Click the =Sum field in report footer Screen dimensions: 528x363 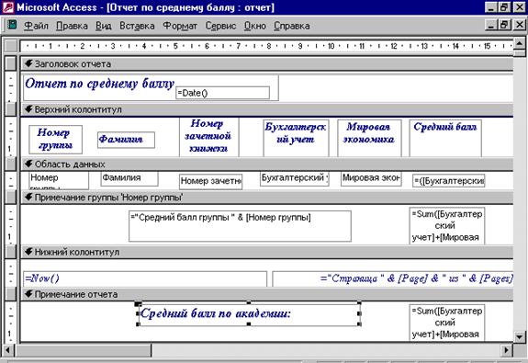click(x=447, y=323)
